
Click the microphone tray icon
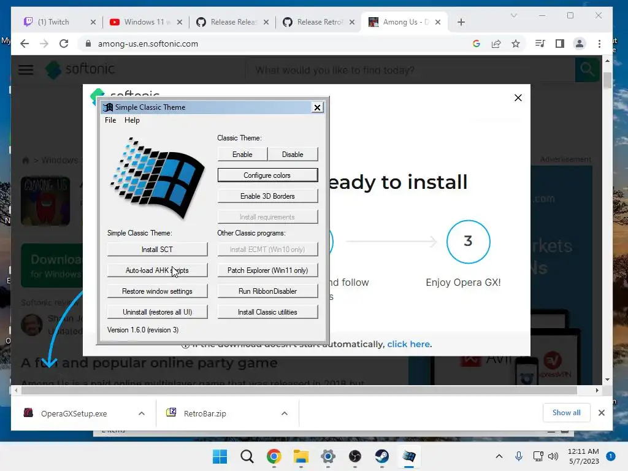pos(519,456)
